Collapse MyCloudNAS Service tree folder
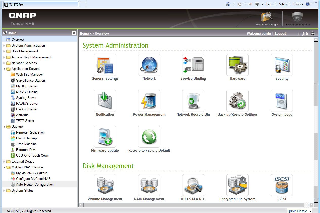The image size is (320, 213). click(x=4, y=167)
